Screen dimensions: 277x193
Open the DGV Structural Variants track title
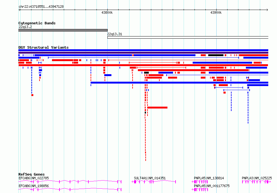click(x=44, y=47)
